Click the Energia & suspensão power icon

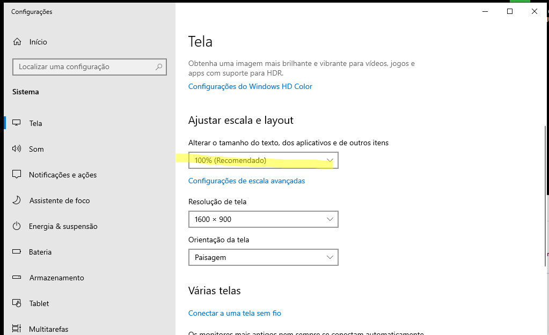click(17, 226)
